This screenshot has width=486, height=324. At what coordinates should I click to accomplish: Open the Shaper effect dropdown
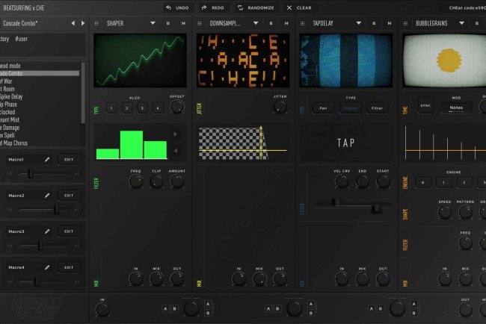(153, 23)
